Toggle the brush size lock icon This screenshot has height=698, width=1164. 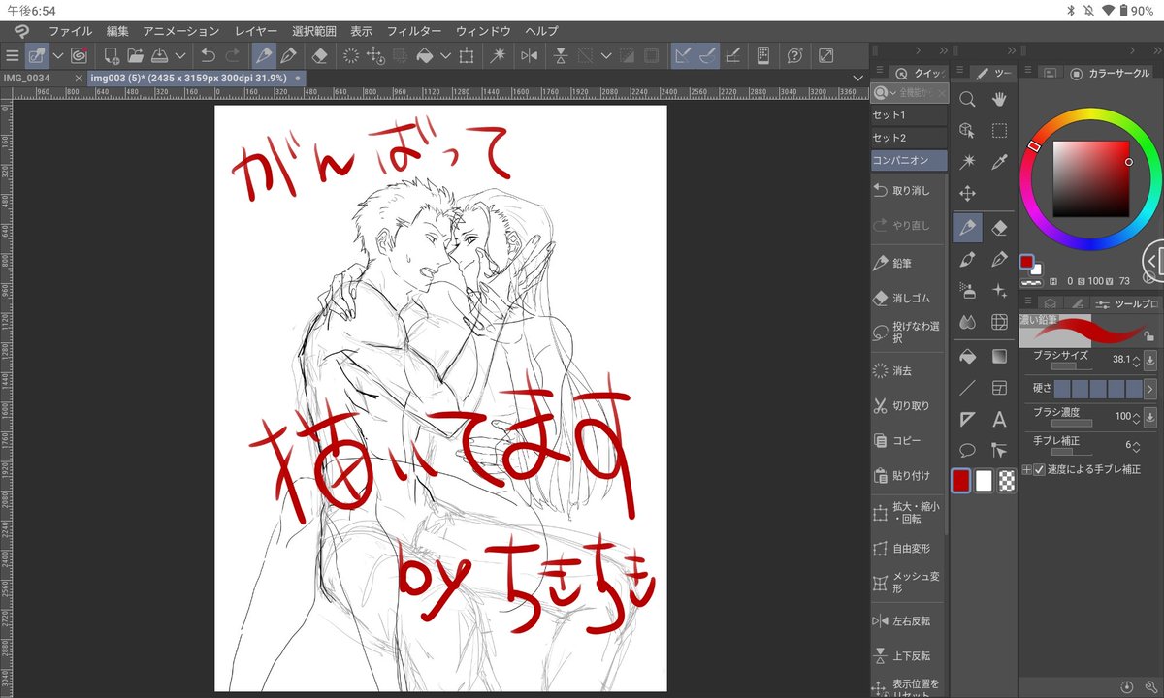(1148, 336)
